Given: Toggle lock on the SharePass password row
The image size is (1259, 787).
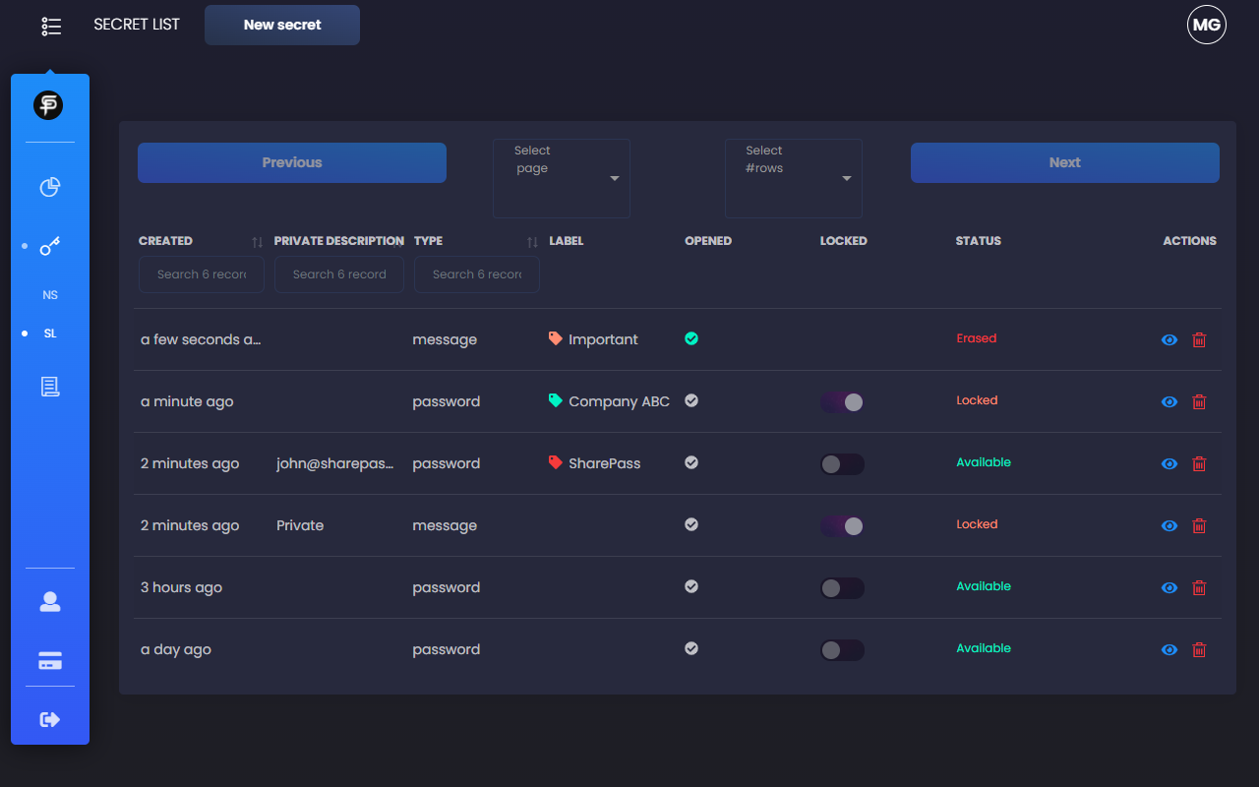Looking at the screenshot, I should pos(843,464).
